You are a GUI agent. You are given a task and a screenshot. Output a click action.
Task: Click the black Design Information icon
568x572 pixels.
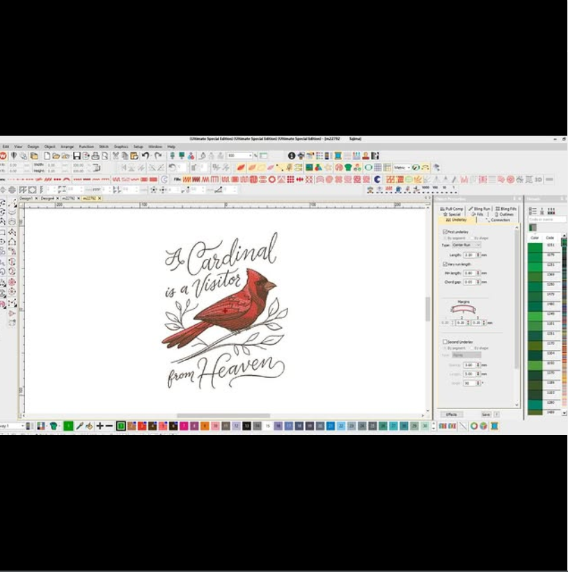pyautogui.click(x=292, y=156)
